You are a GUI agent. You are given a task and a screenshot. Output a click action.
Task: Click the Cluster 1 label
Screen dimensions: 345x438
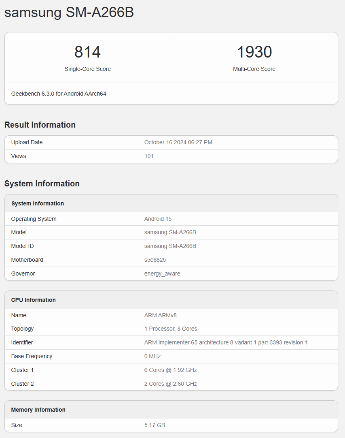(x=22, y=370)
